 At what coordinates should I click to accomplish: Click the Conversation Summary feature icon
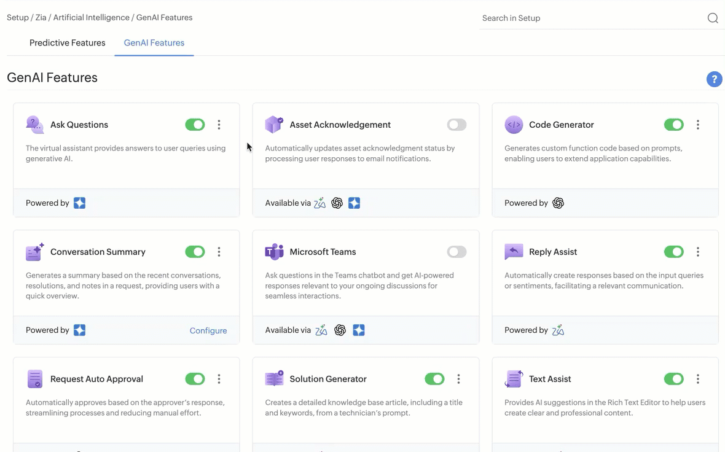(34, 252)
